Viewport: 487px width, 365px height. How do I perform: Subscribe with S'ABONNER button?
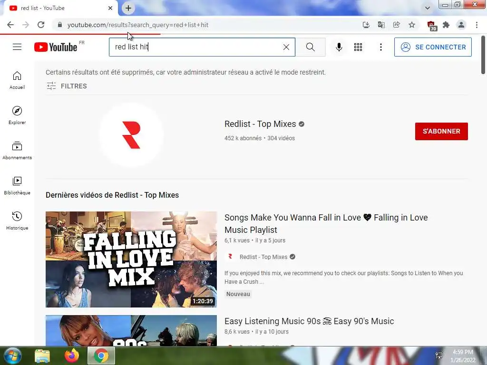[441, 131]
